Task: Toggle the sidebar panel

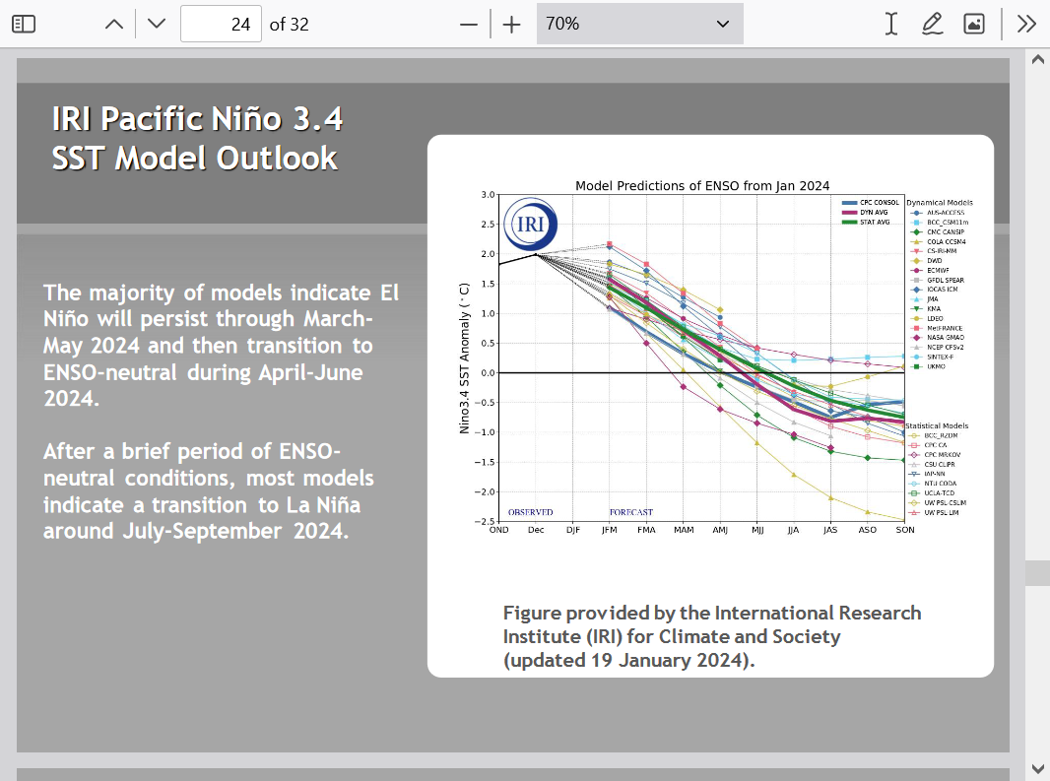Action: coord(24,24)
